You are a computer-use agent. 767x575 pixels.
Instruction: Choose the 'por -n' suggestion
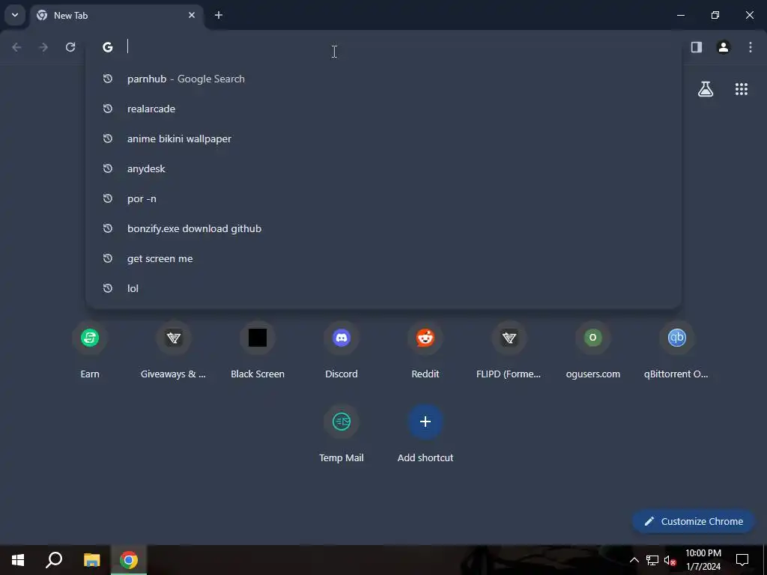click(x=383, y=198)
